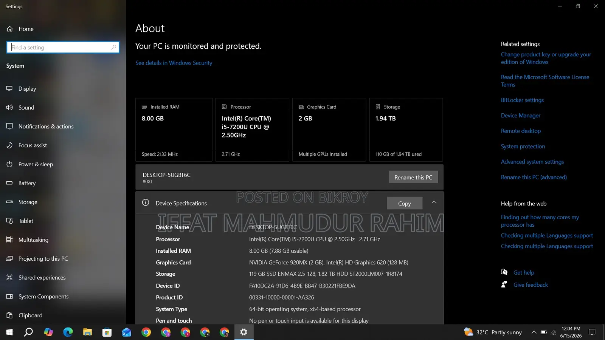Click Give feedback link text

click(531, 285)
